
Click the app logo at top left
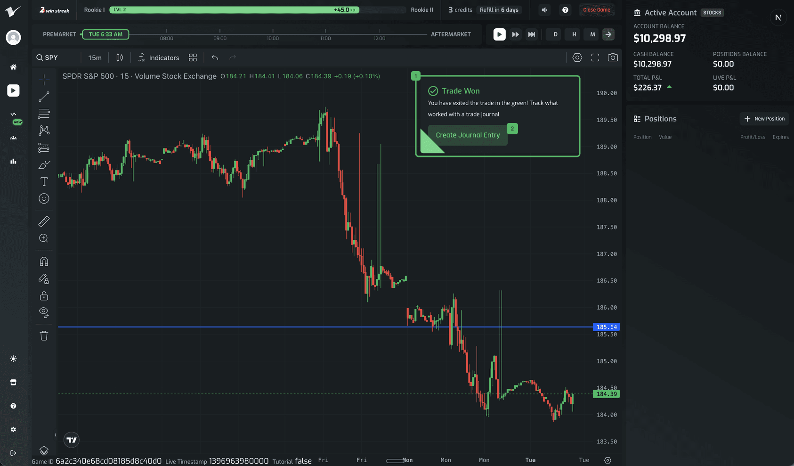point(13,11)
